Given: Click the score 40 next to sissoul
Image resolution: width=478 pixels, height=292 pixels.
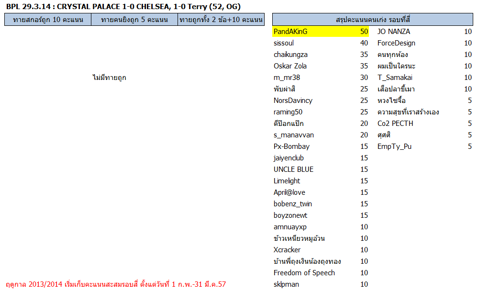Looking at the screenshot, I should pos(364,43).
